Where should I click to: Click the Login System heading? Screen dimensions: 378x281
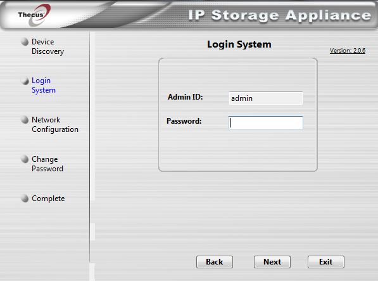click(x=239, y=44)
